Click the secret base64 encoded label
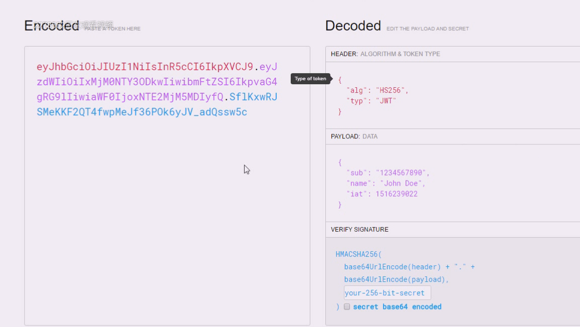The width and height of the screenshot is (580, 327). click(397, 306)
